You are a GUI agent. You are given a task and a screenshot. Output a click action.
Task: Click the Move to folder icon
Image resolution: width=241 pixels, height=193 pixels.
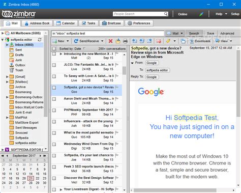(x=118, y=41)
